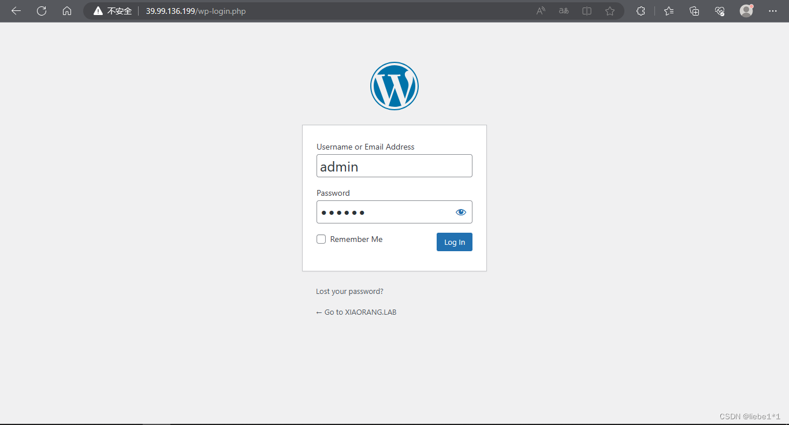Screen dimensions: 789x425
Task: Focus the Username or Email Address field
Action: 394,166
